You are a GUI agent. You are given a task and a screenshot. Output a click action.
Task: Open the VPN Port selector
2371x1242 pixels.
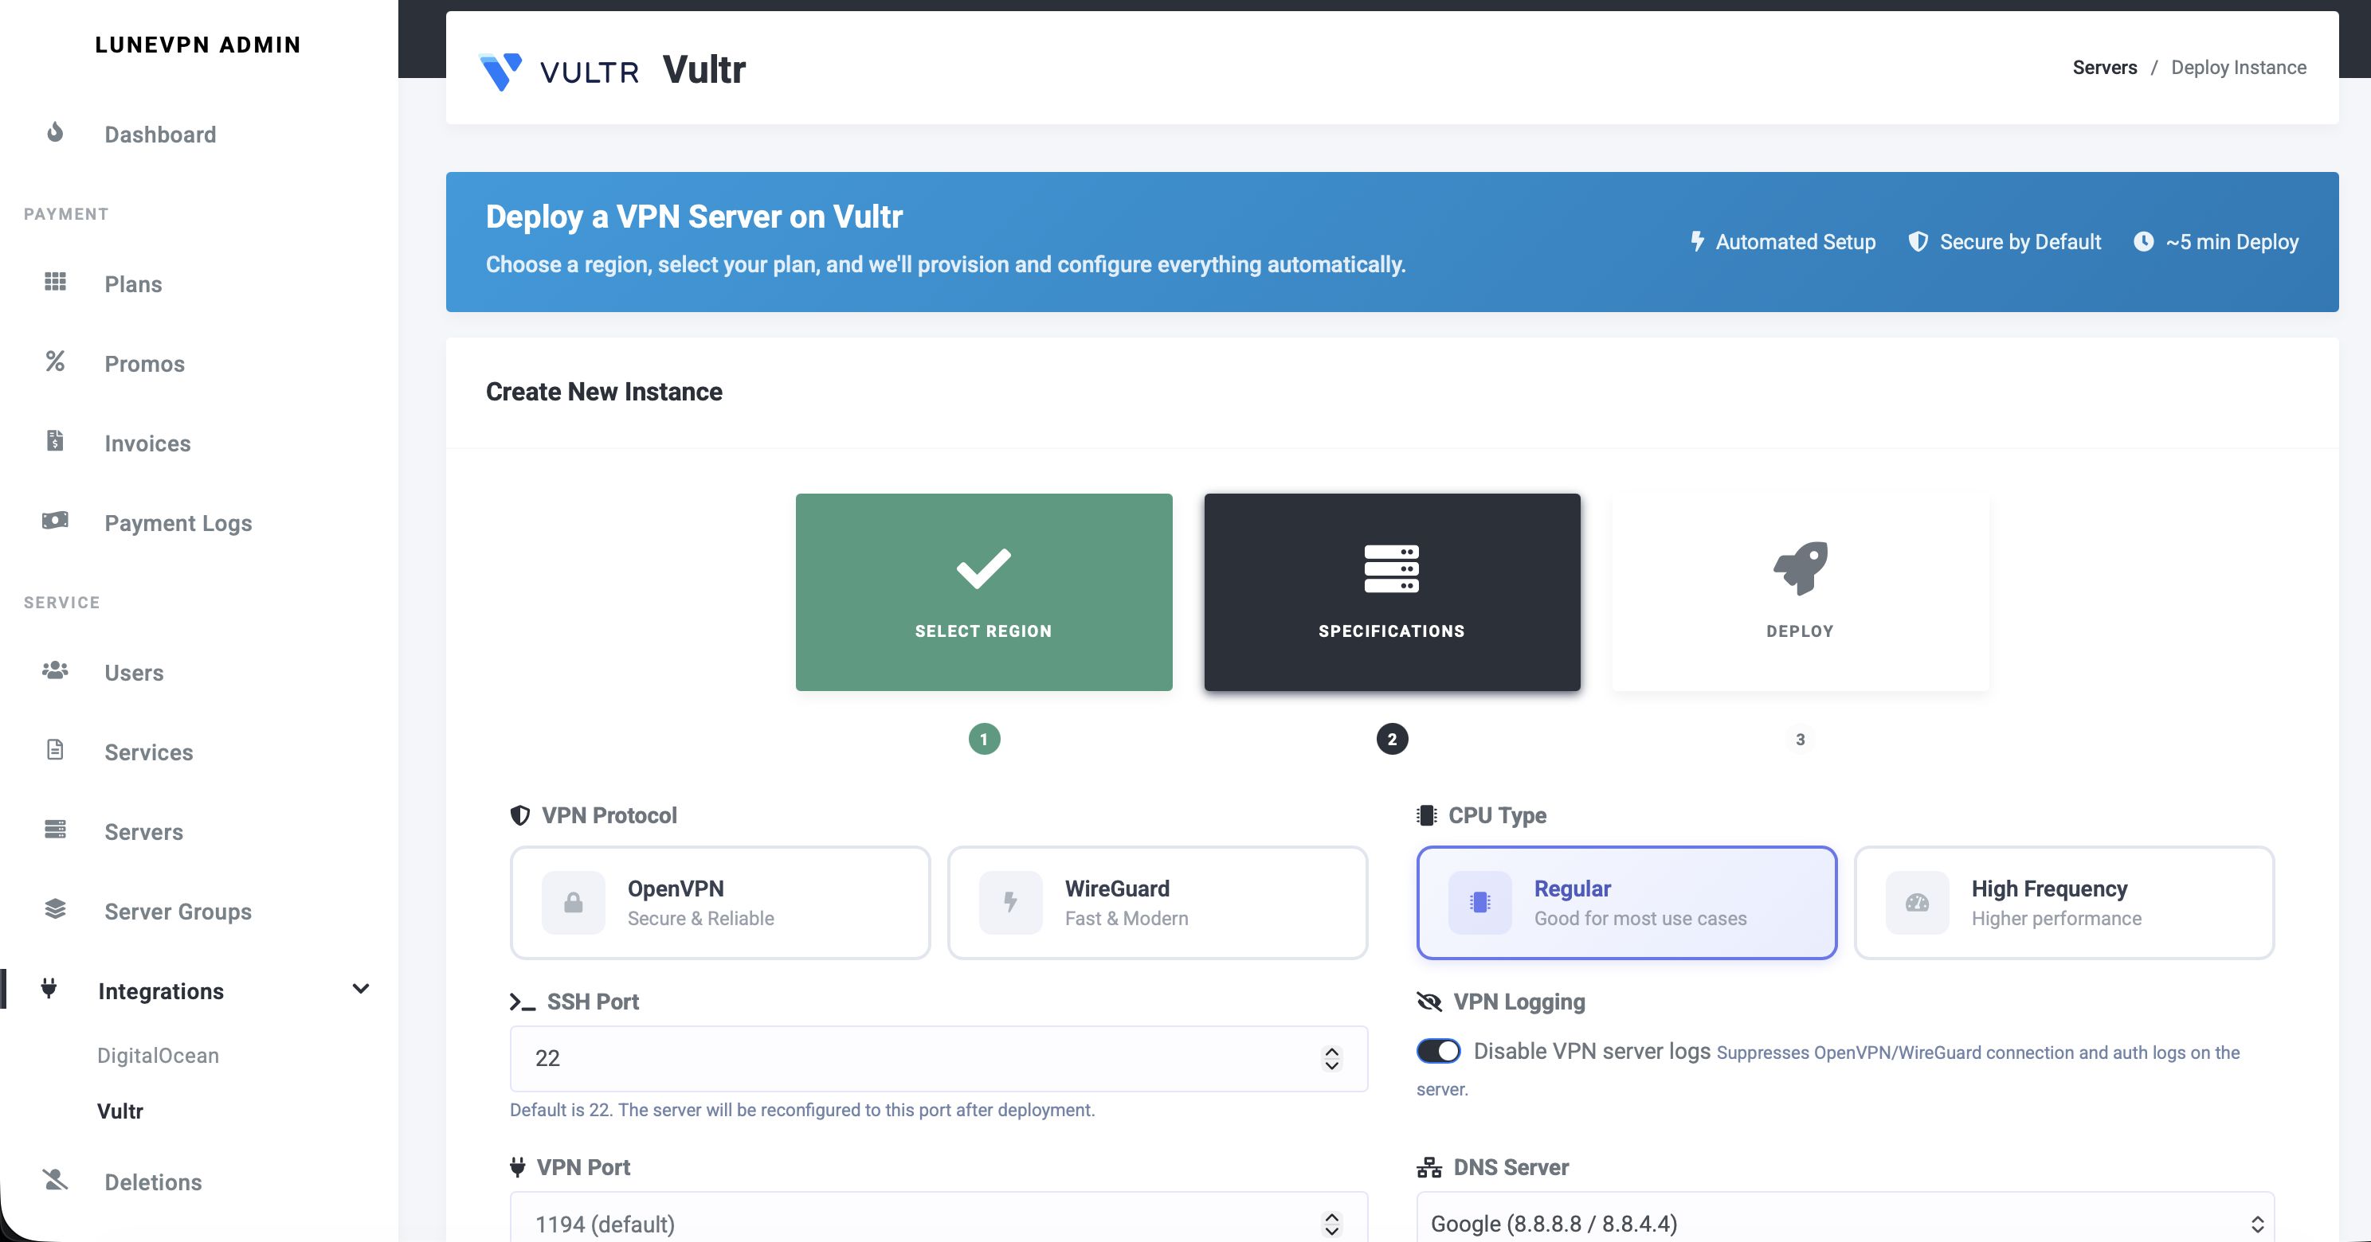coord(938,1224)
